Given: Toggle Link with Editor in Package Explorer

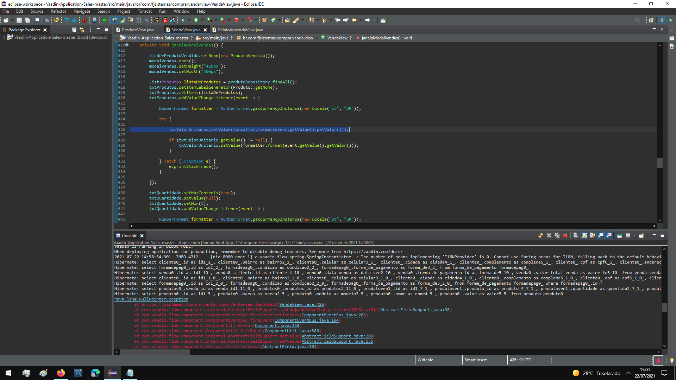Looking at the screenshot, I should pyautogui.click(x=82, y=30).
